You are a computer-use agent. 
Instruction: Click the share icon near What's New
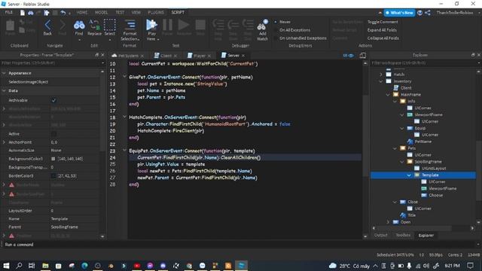pos(428,13)
